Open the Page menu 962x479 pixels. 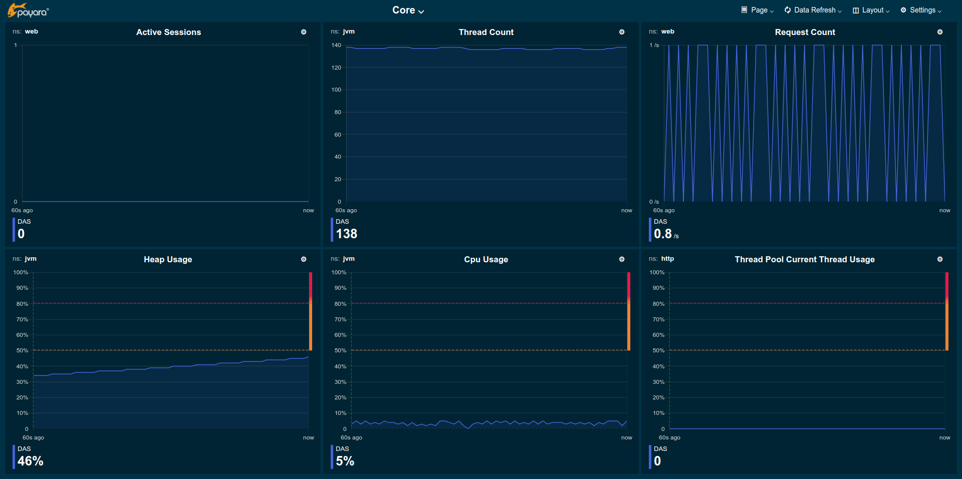pos(758,10)
